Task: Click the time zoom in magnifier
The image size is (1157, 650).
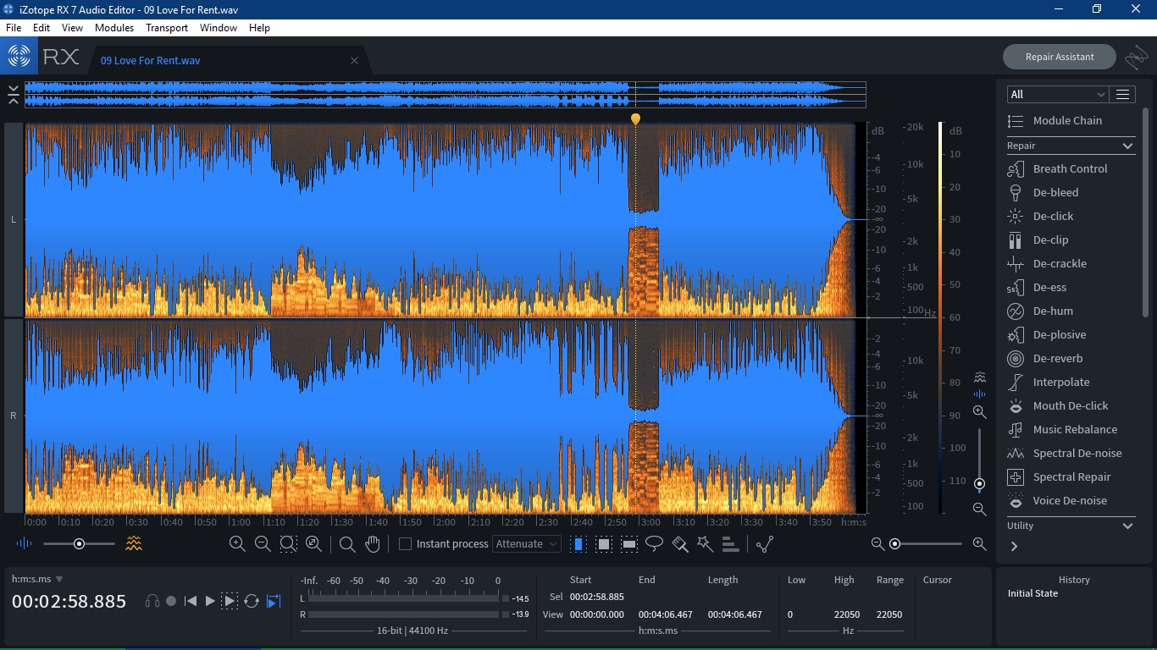Action: coord(237,544)
